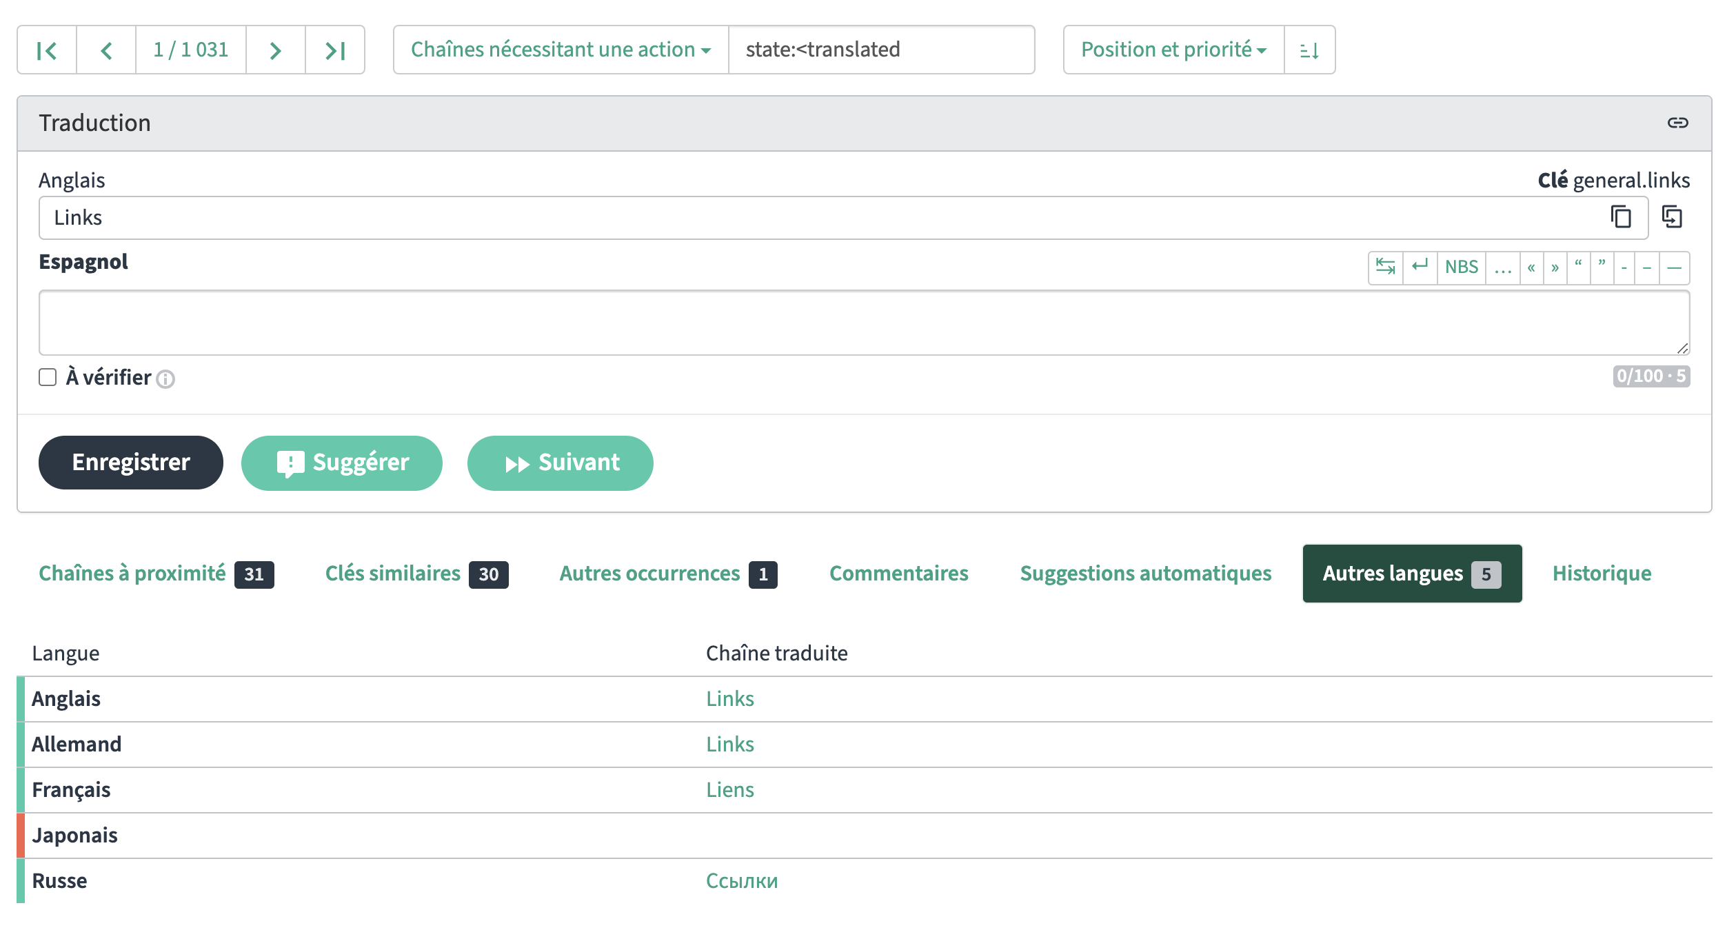Go to the first string
The image size is (1736, 950).
click(x=47, y=50)
